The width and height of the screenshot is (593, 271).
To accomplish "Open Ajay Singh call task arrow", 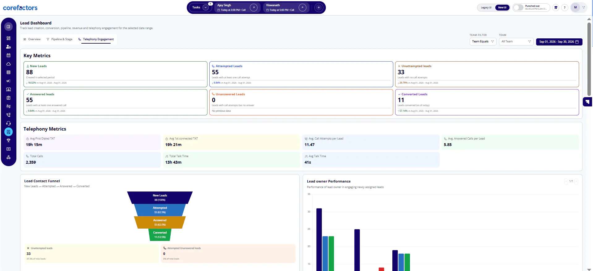I will pyautogui.click(x=254, y=7).
